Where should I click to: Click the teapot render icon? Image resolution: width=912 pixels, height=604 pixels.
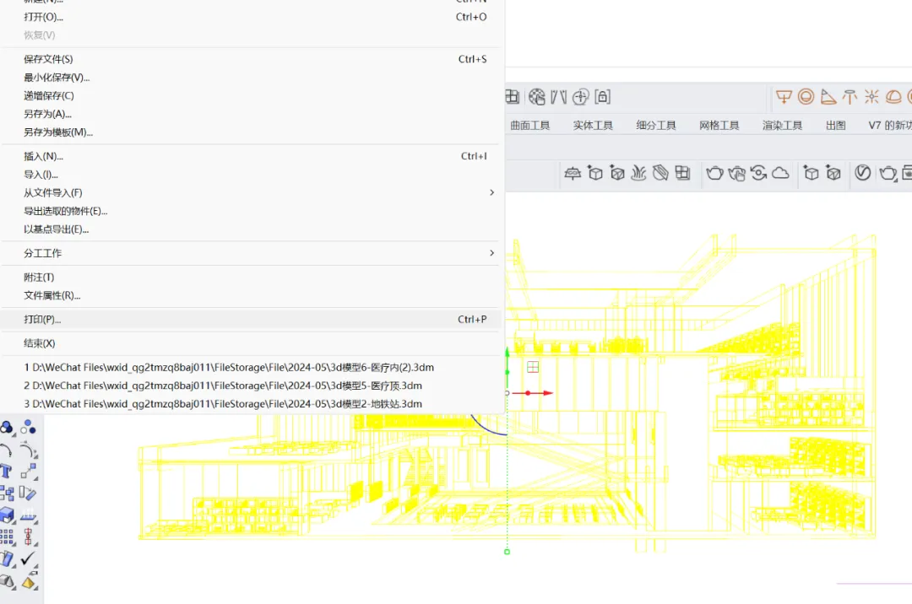(x=715, y=172)
